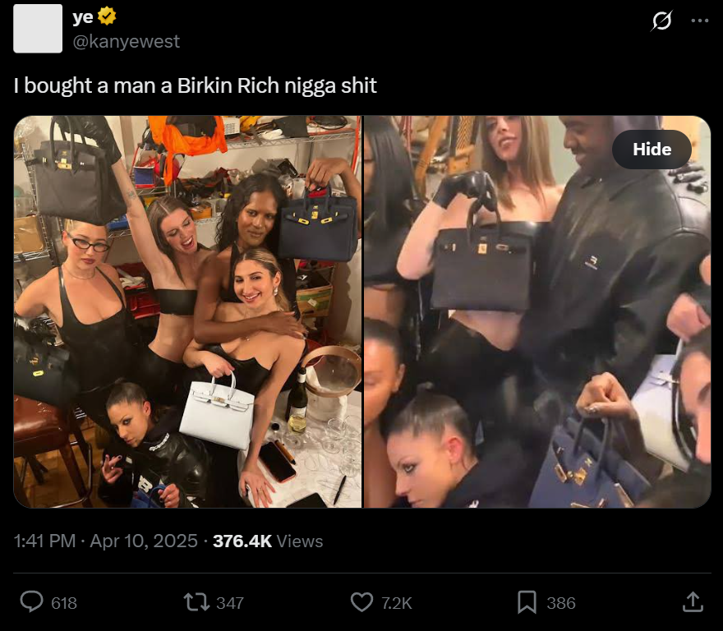This screenshot has width=723, height=631.
Task: Click the 7.2K likes count
Action: click(x=397, y=603)
